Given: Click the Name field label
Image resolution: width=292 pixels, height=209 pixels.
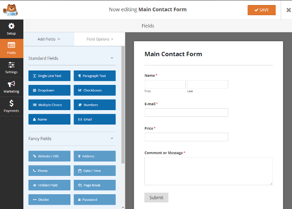Looking at the screenshot, I should 150,76.
